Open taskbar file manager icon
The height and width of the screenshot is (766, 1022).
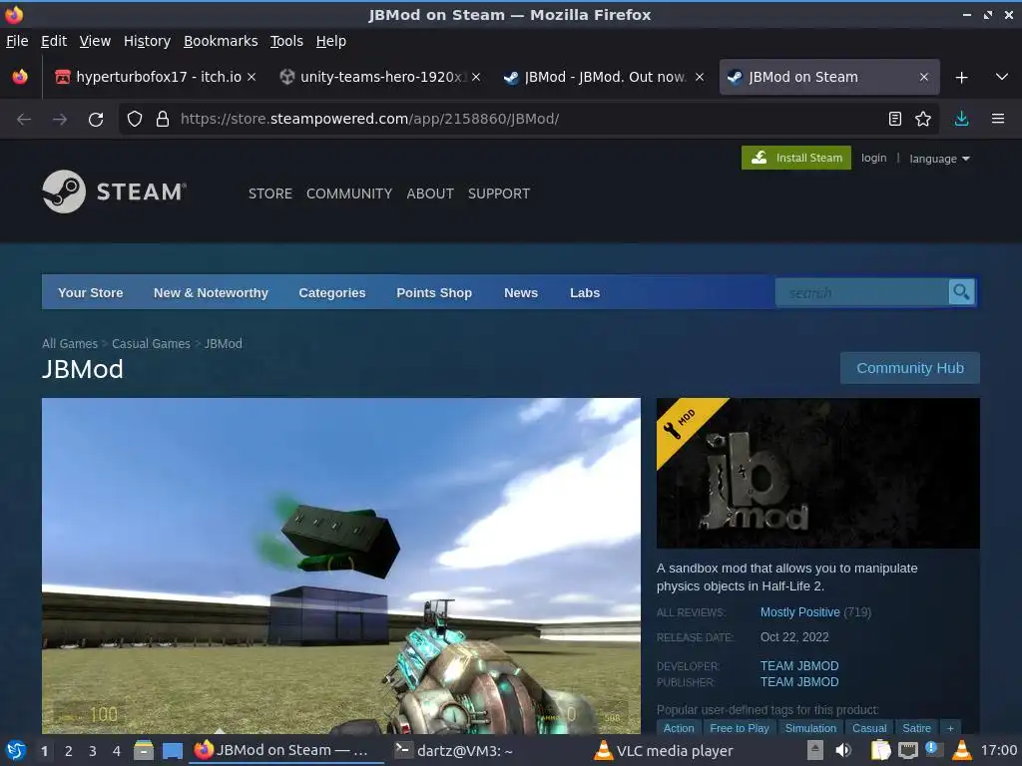point(144,750)
